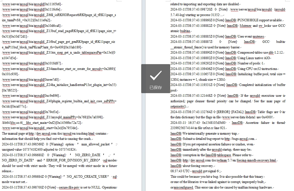
Task: Click "__atomic_thread_fence() is used for memory barrier"
Action: tap(205, 47)
